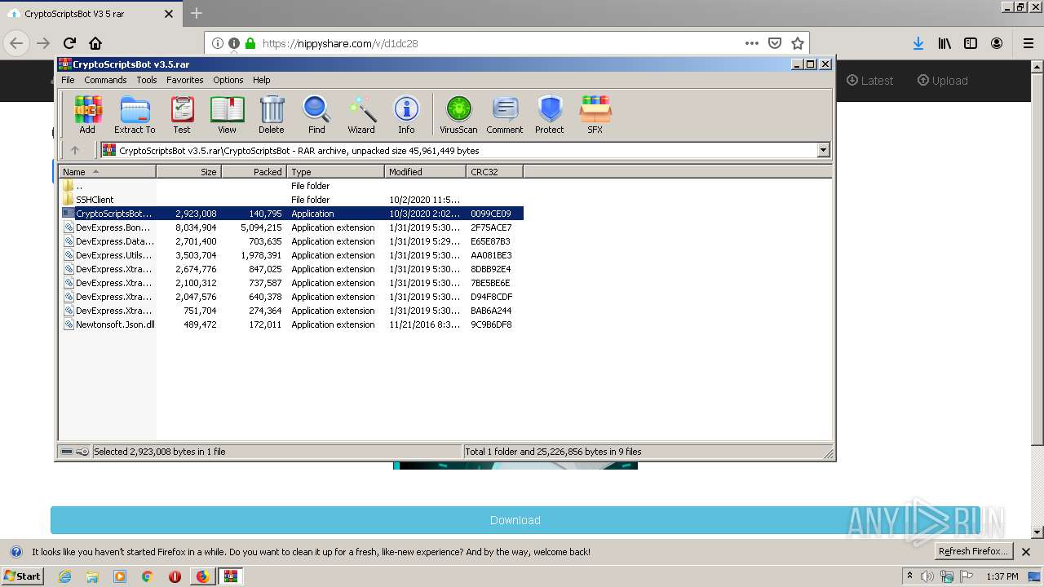Close the CryptoScriptsBot browser tab

point(169,14)
